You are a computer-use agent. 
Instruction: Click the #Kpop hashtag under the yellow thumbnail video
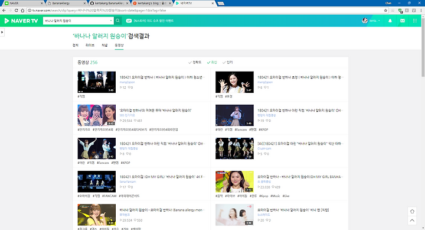point(263,196)
